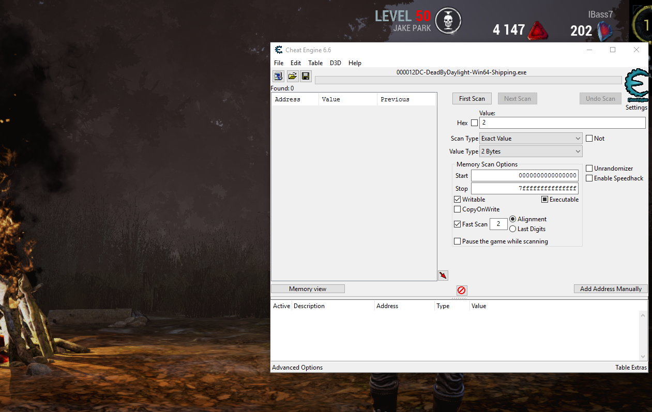Click the red arrow add-to-address-list icon
Viewport: 652px width, 412px height.
443,276
